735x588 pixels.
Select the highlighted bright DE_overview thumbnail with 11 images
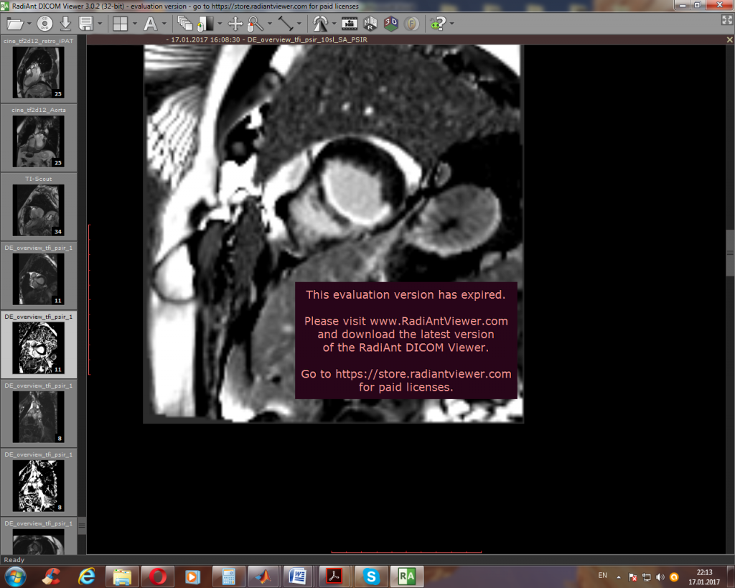pos(39,344)
